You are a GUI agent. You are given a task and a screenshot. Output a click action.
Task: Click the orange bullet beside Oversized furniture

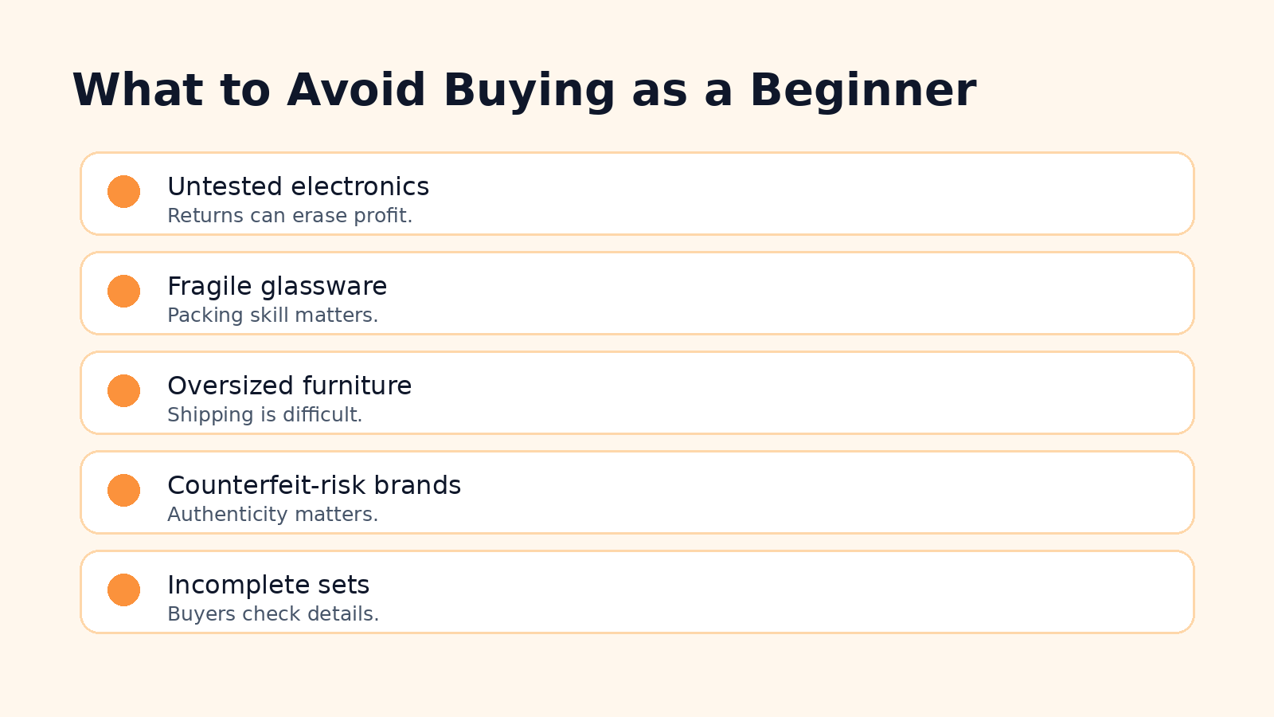[x=123, y=391]
